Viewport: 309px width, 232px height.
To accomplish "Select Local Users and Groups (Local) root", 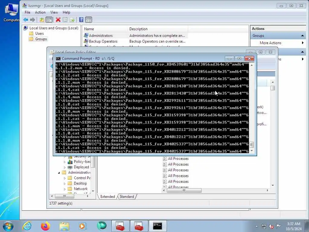I will (54, 28).
